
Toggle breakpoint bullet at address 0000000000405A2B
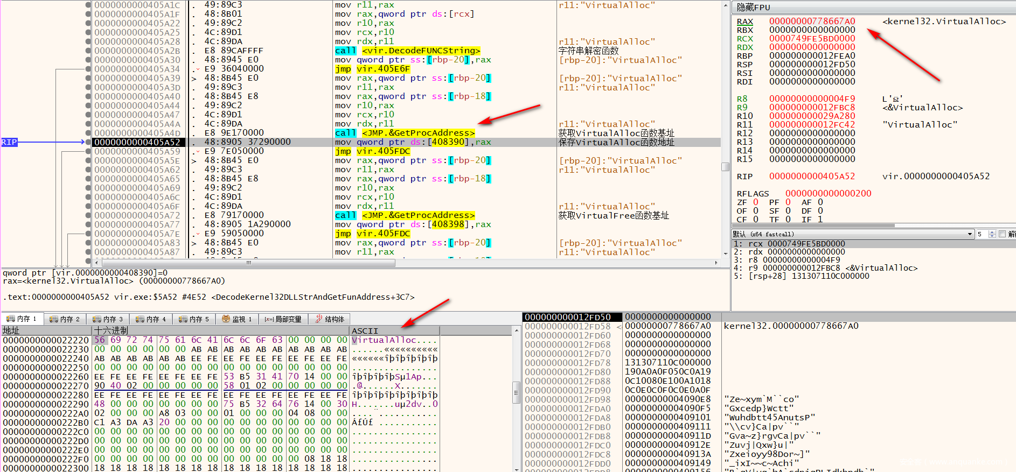[x=88, y=51]
